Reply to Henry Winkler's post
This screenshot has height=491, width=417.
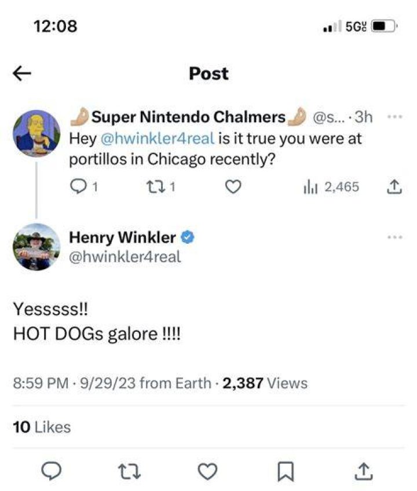pyautogui.click(x=52, y=471)
